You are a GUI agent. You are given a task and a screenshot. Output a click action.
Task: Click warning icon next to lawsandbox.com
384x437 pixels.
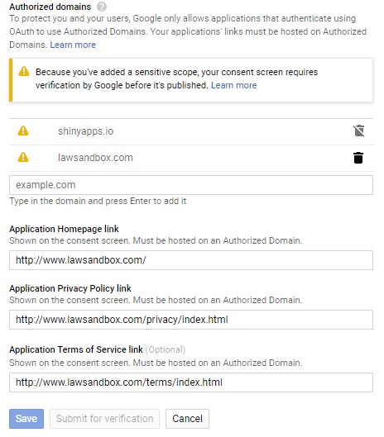click(23, 157)
